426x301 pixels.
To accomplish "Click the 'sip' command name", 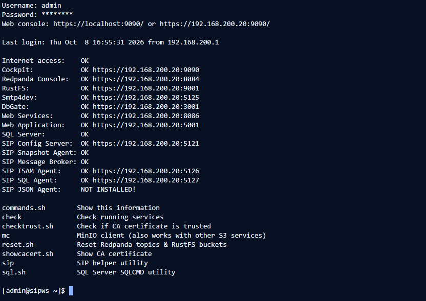I will pyautogui.click(x=8, y=263).
